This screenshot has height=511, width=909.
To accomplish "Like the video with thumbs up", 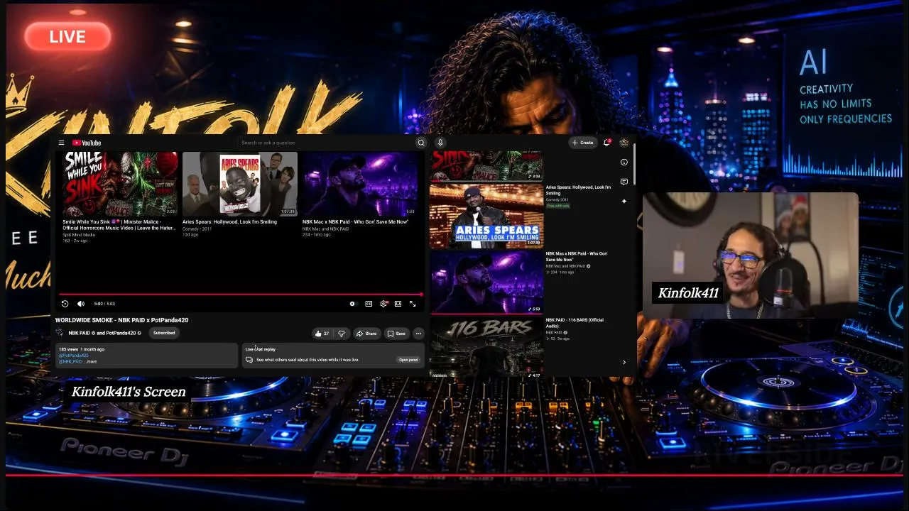I will (322, 334).
